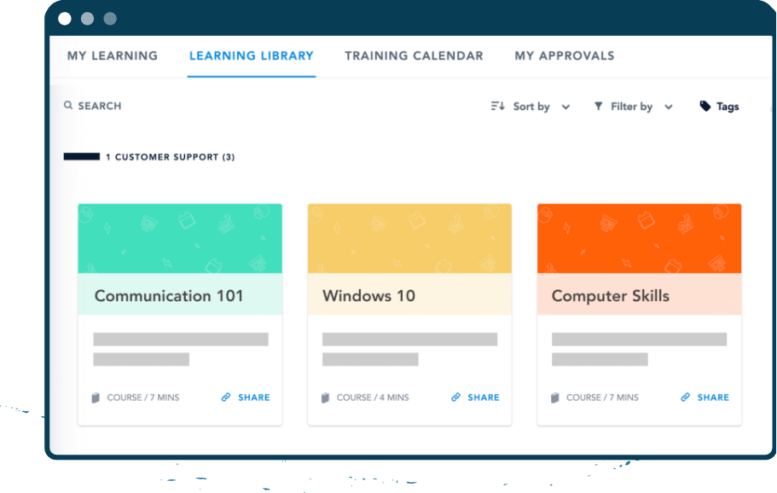This screenshot has height=493, width=777.
Task: Open the Training Calendar tab
Action: click(414, 55)
